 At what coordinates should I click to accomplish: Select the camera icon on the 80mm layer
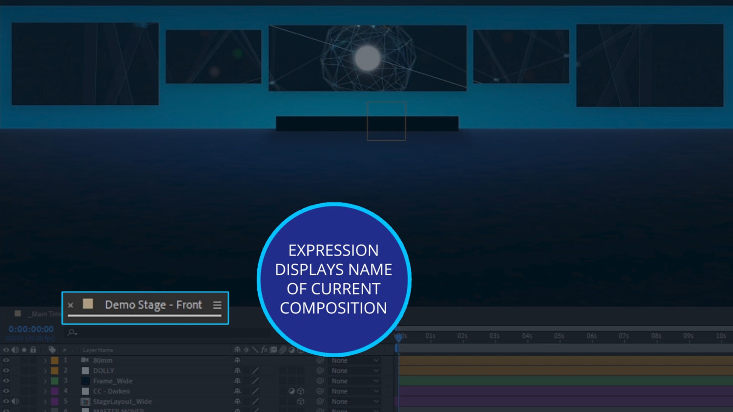click(85, 360)
